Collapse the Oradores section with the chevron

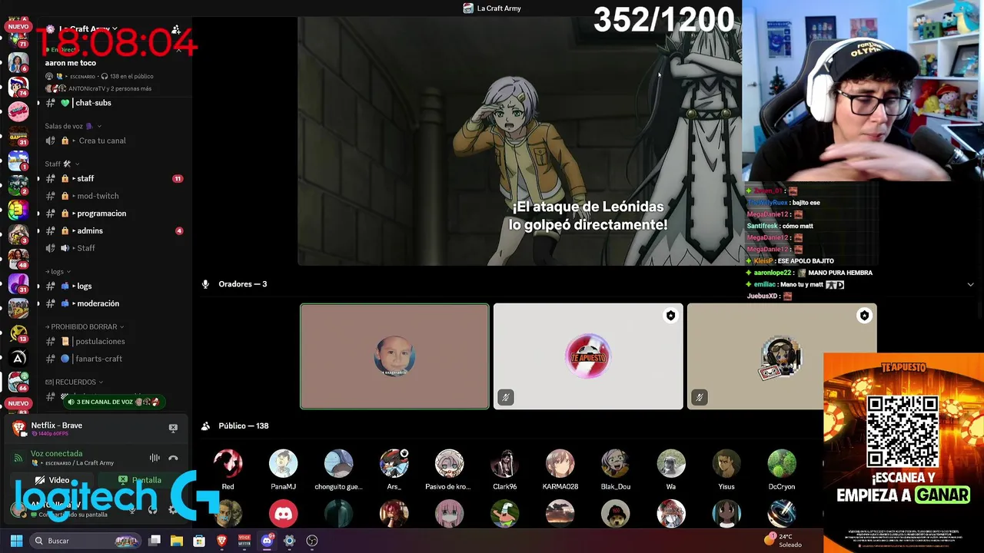970,284
